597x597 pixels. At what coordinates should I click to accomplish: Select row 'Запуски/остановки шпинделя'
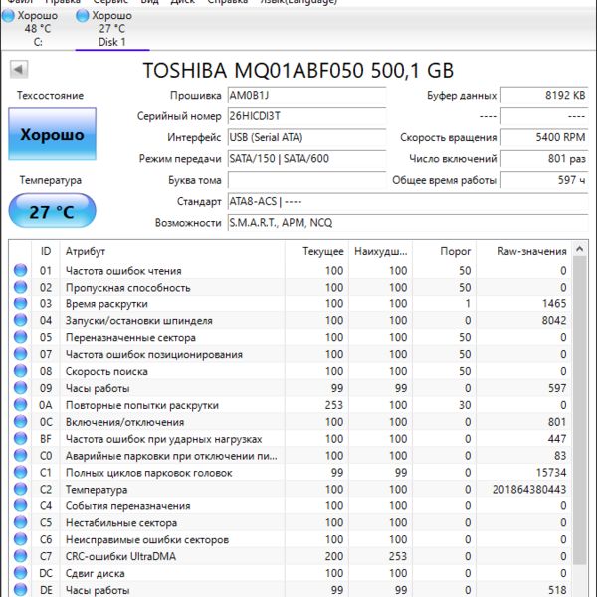click(x=291, y=320)
